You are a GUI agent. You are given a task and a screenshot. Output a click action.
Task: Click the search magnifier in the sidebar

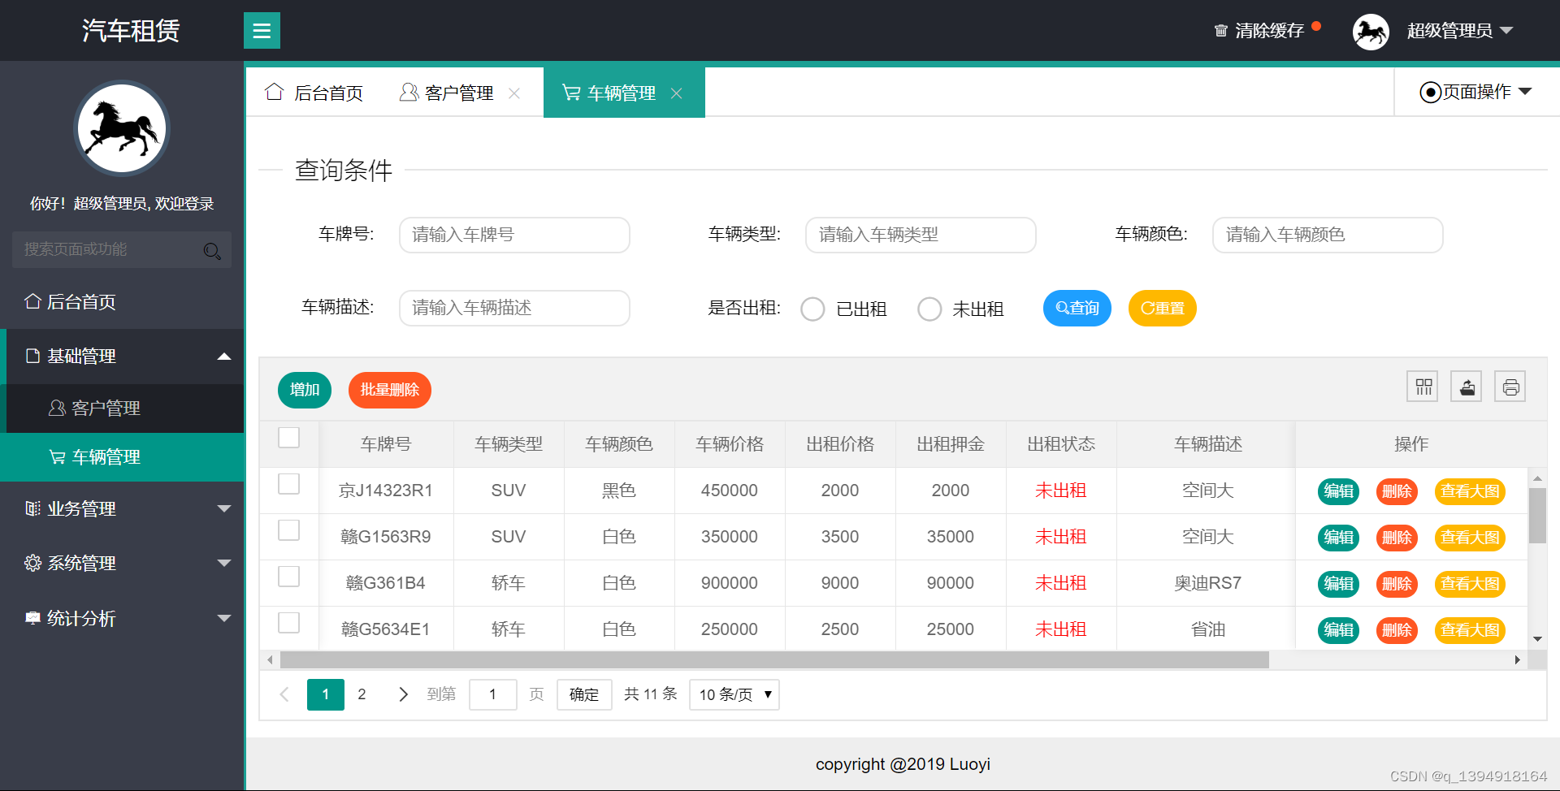click(x=212, y=250)
